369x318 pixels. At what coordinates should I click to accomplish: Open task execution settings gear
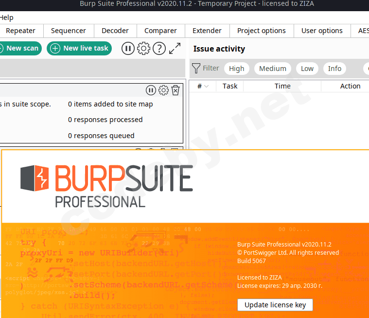[x=143, y=49]
